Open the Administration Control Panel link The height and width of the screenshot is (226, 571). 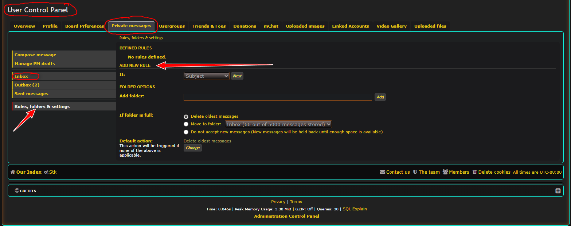[x=286, y=216]
